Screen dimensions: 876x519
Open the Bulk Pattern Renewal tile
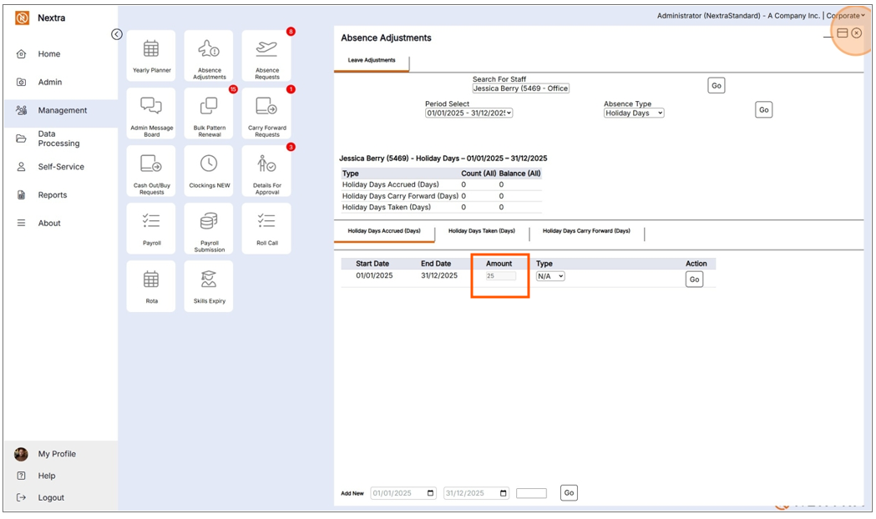[209, 113]
